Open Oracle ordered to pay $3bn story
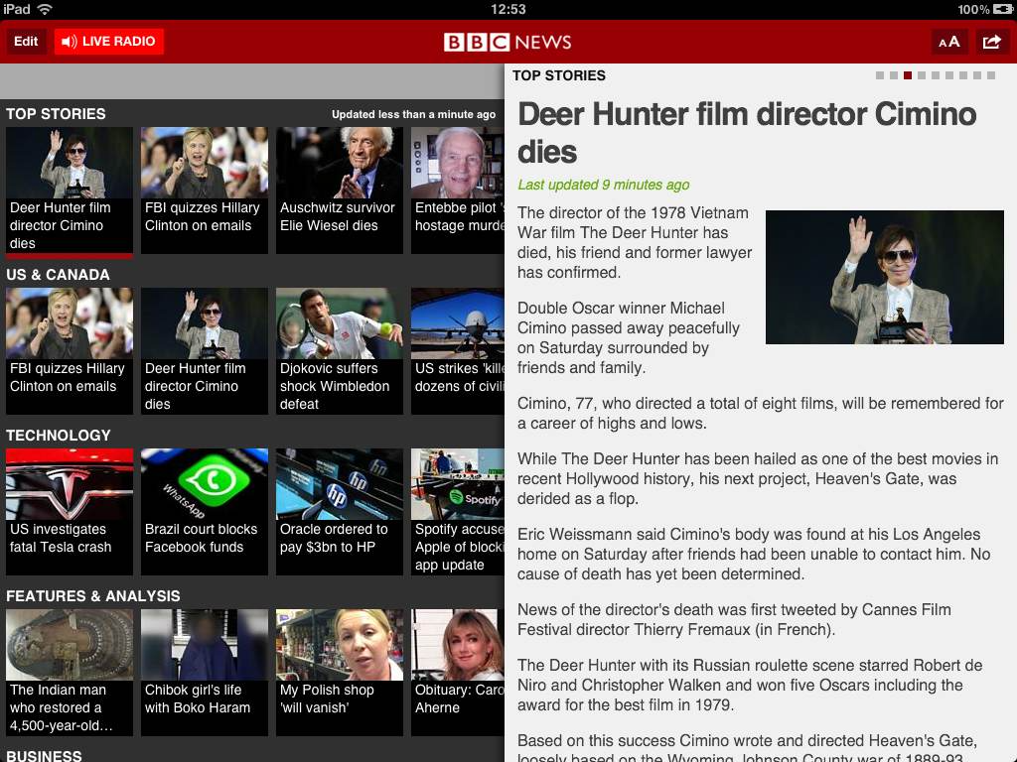This screenshot has height=762, width=1017. point(340,512)
